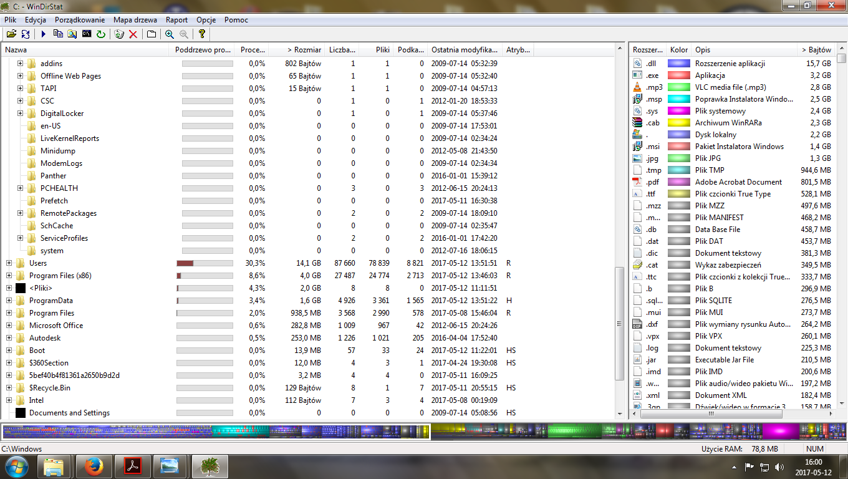
Task: Open Adobe Reader from the taskbar
Action: click(x=133, y=466)
